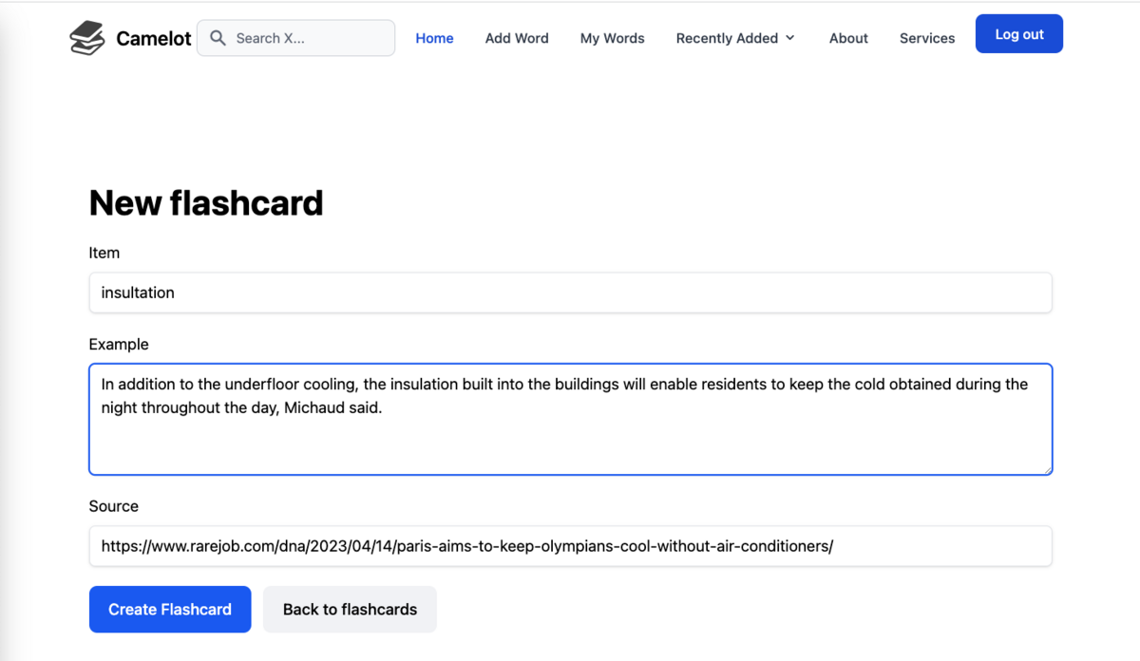Click the magnifying glass search icon
The width and height of the screenshot is (1140, 661).
[218, 38]
